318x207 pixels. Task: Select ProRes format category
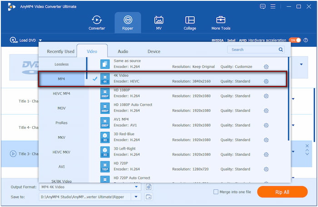[x=62, y=123]
